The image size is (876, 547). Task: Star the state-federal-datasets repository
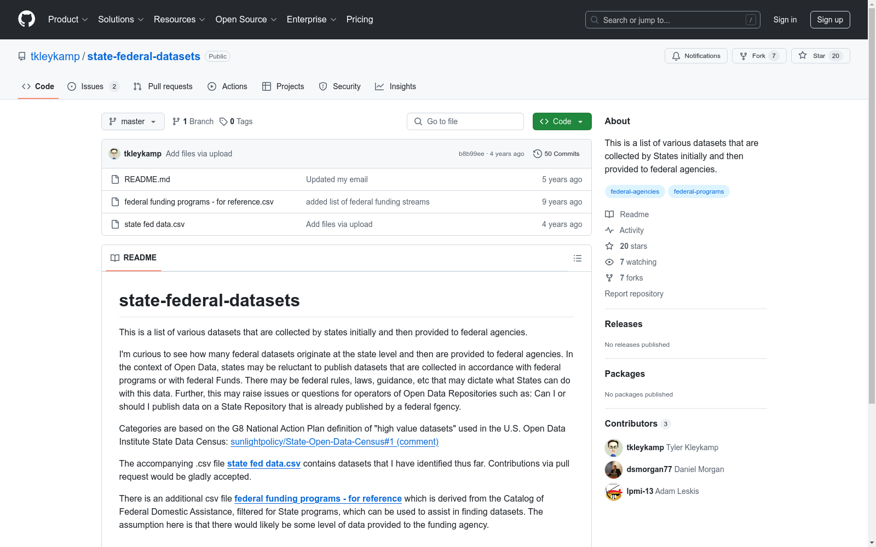(821, 56)
